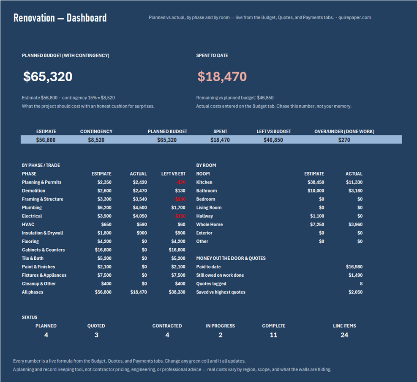Select the Paid to date $16,980 value
Viewport: 417px width, 382px height.
click(x=354, y=267)
